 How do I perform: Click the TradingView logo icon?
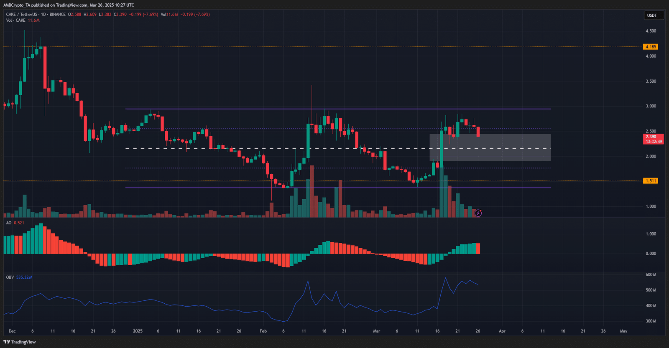[x=7, y=342]
